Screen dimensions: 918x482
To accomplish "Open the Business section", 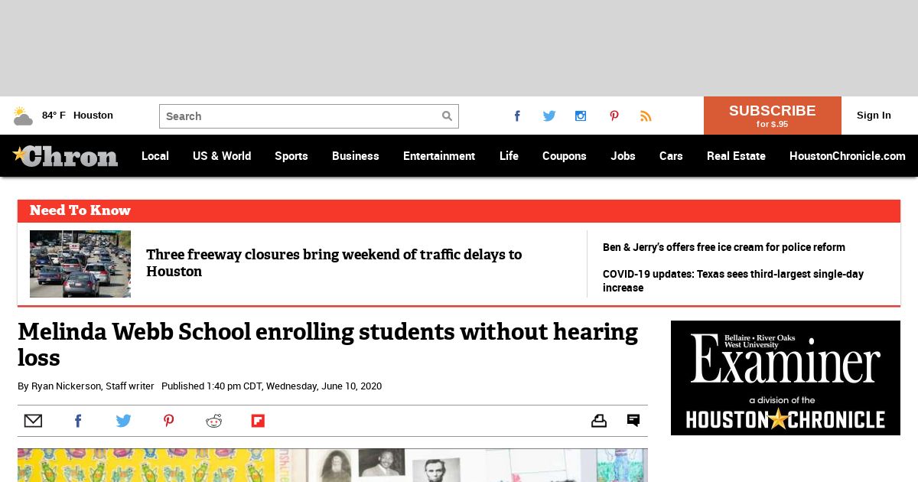I will (356, 156).
